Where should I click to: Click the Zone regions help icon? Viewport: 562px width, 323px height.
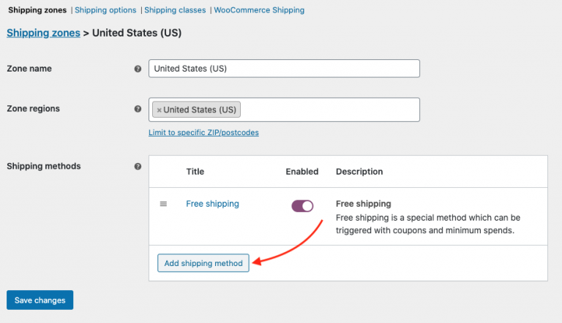[x=138, y=109]
